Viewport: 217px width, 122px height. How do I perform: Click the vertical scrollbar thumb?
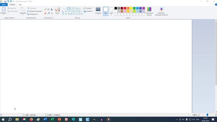(216, 53)
